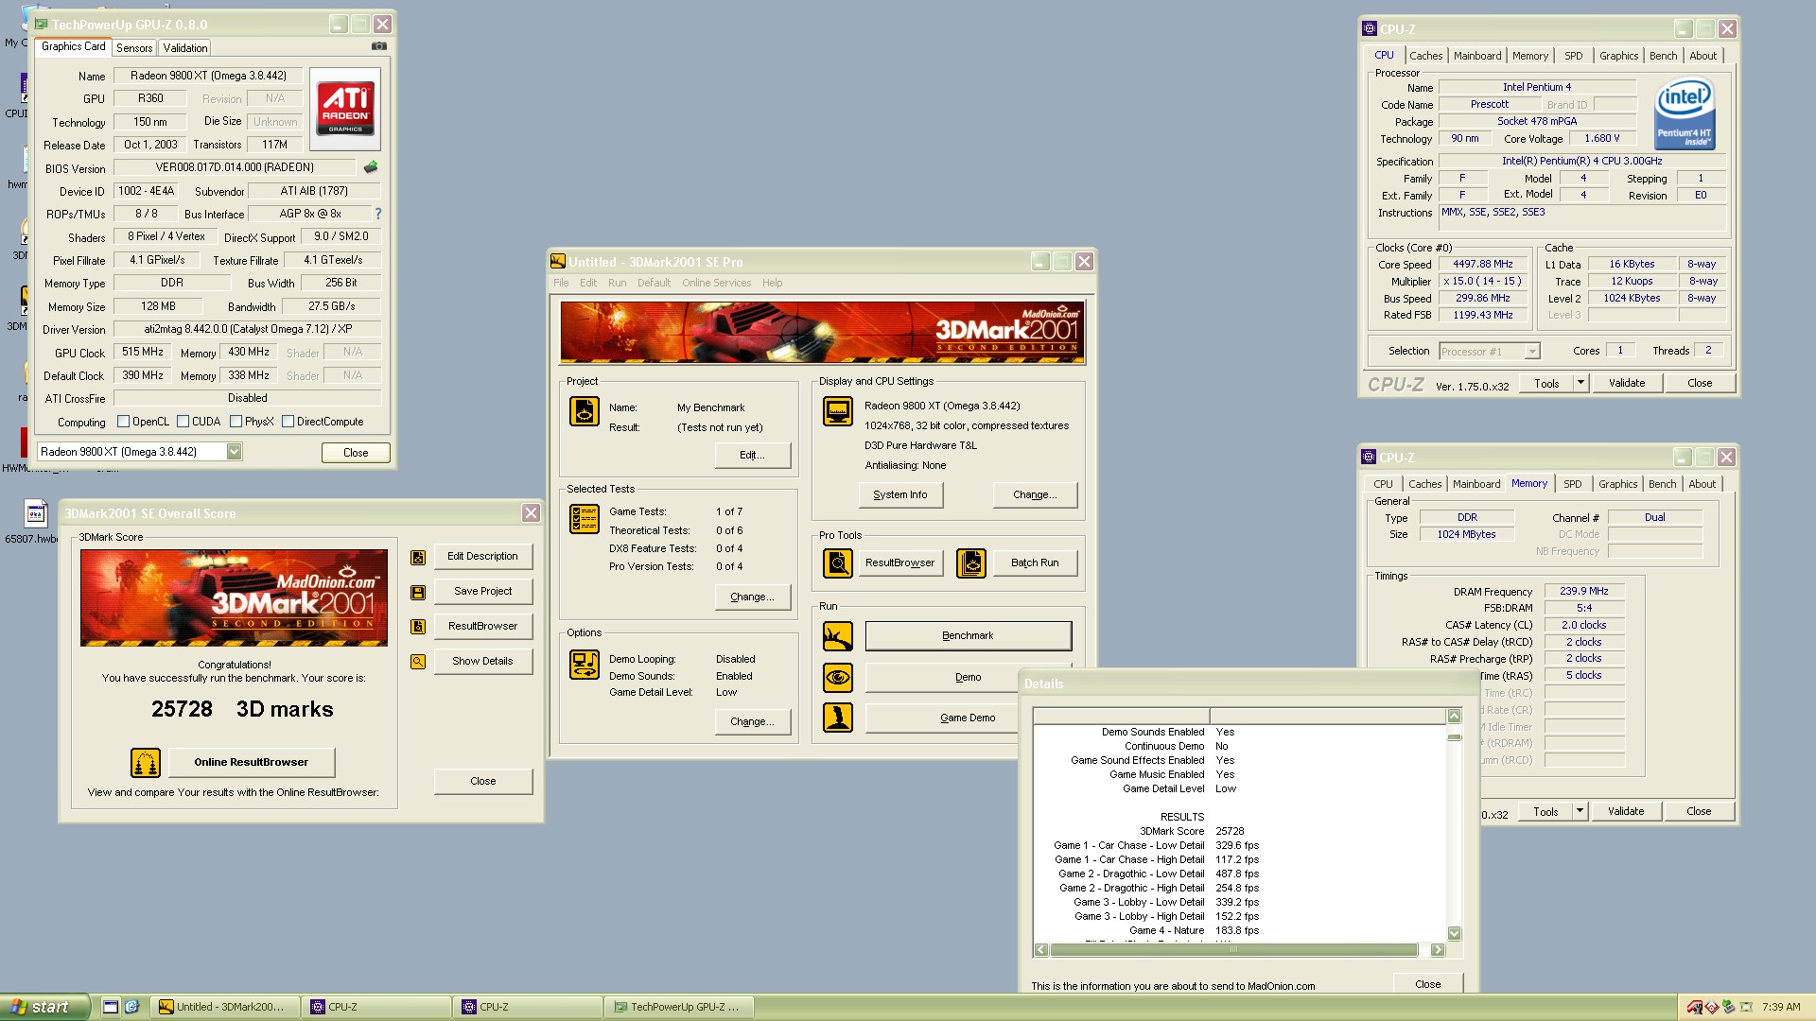
Task: Click the ResultBrowser magnifier icon in Pro Tools
Action: click(x=838, y=563)
